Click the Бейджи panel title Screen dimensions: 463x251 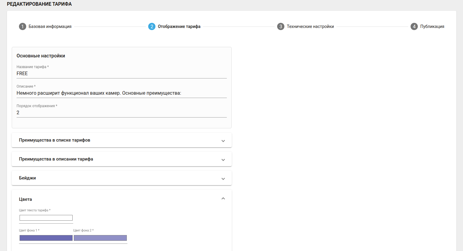pos(27,178)
